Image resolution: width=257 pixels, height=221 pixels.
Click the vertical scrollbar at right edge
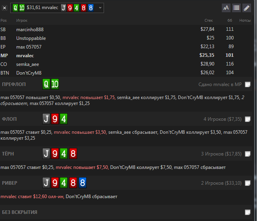pyautogui.click(x=255, y=110)
